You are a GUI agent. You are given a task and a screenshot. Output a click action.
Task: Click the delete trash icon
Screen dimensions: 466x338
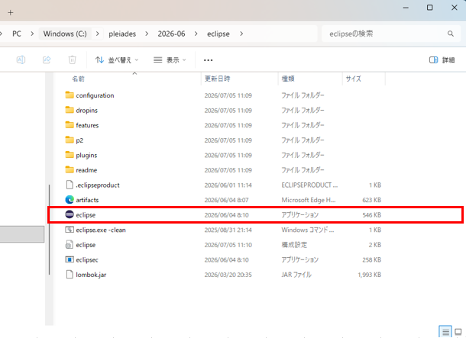coord(73,60)
